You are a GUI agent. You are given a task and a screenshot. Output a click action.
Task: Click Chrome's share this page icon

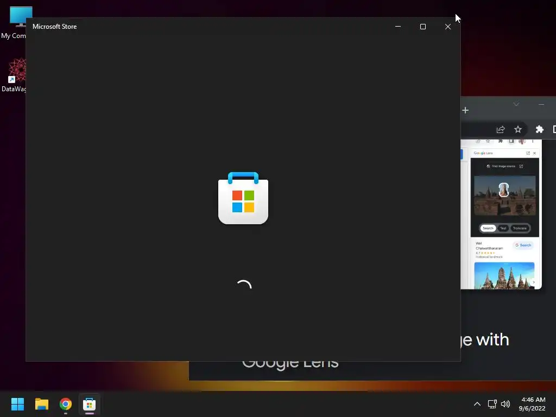pos(501,129)
